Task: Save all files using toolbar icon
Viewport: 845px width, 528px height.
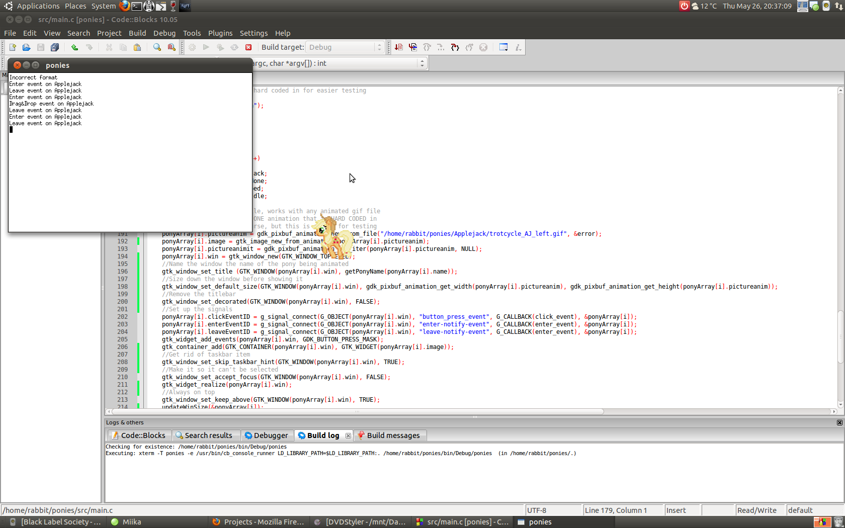Action: (x=55, y=47)
